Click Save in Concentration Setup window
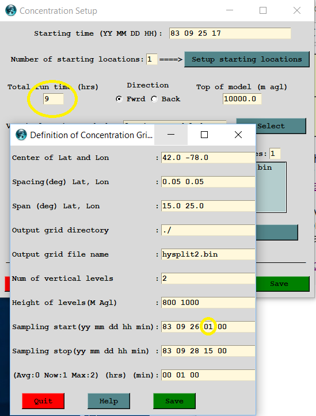This screenshot has height=416, width=316. tap(283, 284)
